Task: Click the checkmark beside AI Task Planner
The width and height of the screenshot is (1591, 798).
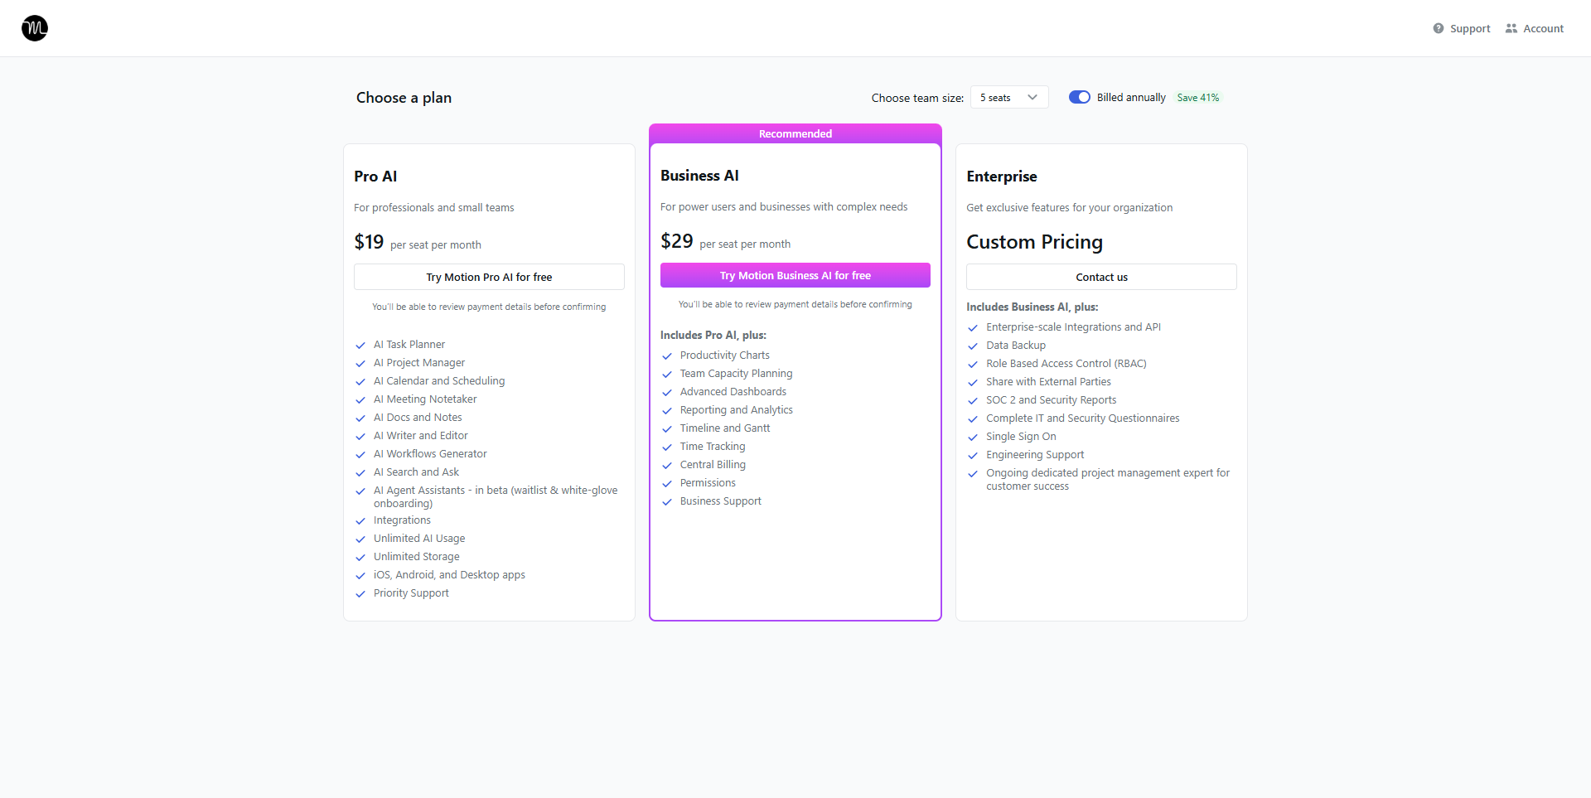Action: click(x=360, y=346)
